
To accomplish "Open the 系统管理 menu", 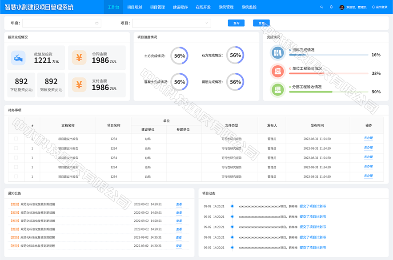I will tap(226, 7).
